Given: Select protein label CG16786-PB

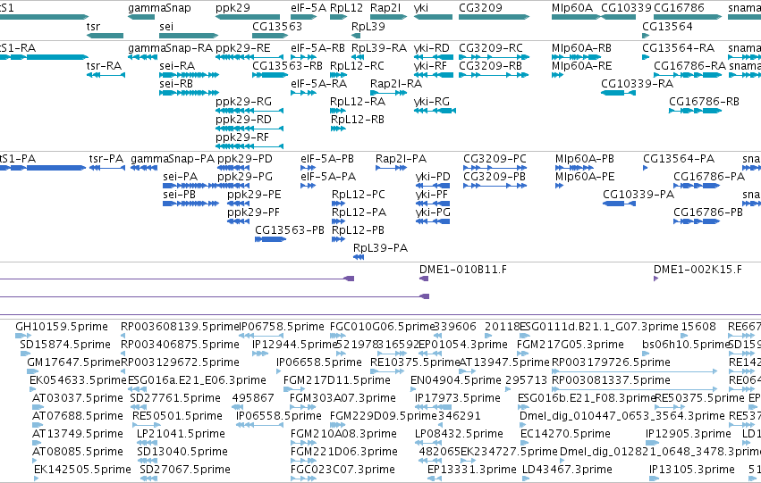Looking at the screenshot, I should 708,212.
